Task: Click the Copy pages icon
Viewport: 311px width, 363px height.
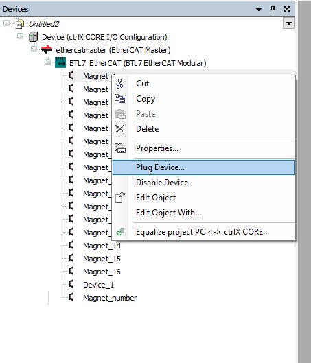Action: pos(120,99)
